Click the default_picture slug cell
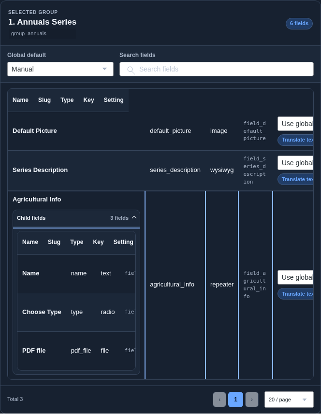The width and height of the screenshot is (321, 414). (x=170, y=131)
